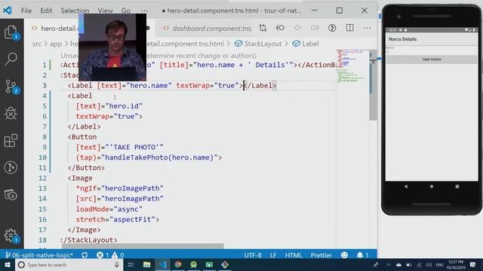Image resolution: width=483 pixels, height=271 pixels.
Task: Click line number 8 in the gutter
Action: [x=45, y=137]
